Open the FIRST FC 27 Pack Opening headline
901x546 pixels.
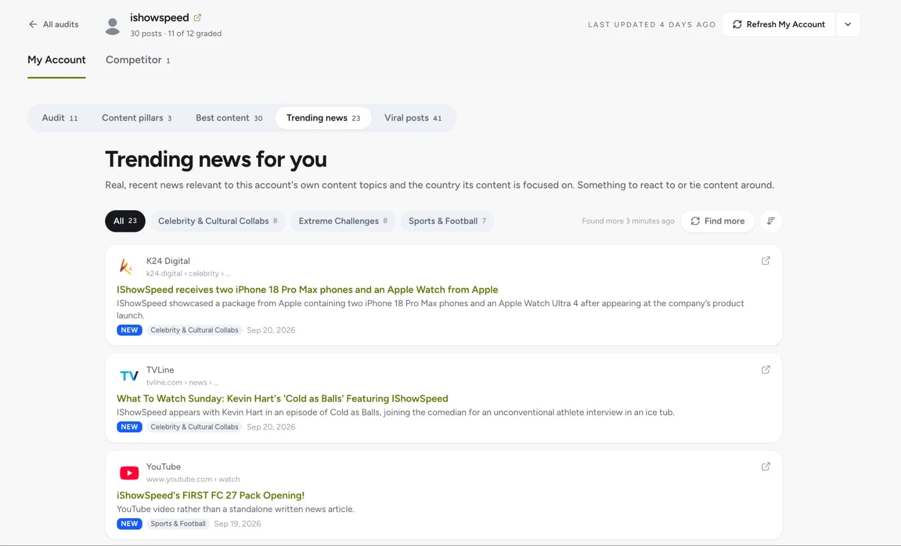[211, 495]
